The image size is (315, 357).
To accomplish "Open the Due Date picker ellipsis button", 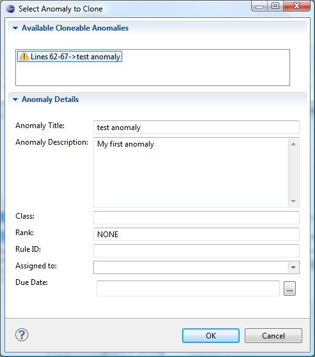I will click(289, 288).
